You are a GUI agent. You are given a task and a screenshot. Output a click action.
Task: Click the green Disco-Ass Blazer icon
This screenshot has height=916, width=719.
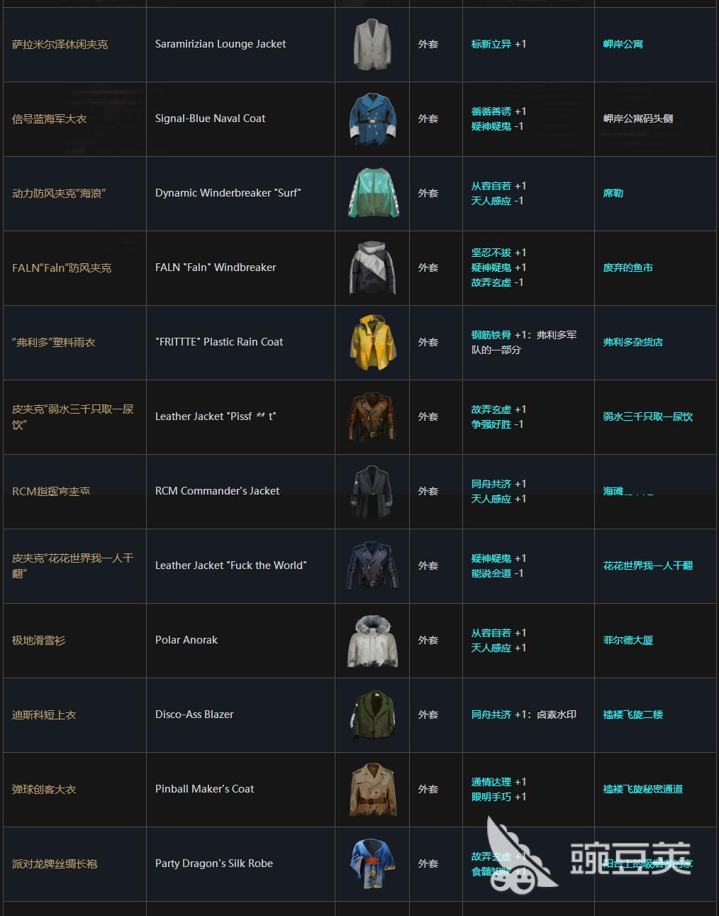[x=372, y=715]
